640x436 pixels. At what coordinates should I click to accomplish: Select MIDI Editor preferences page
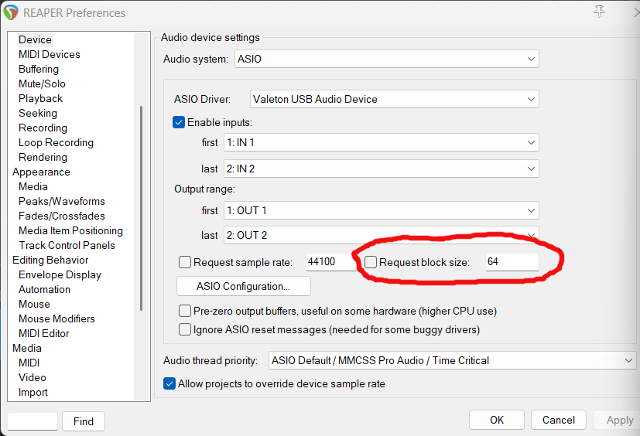point(43,333)
